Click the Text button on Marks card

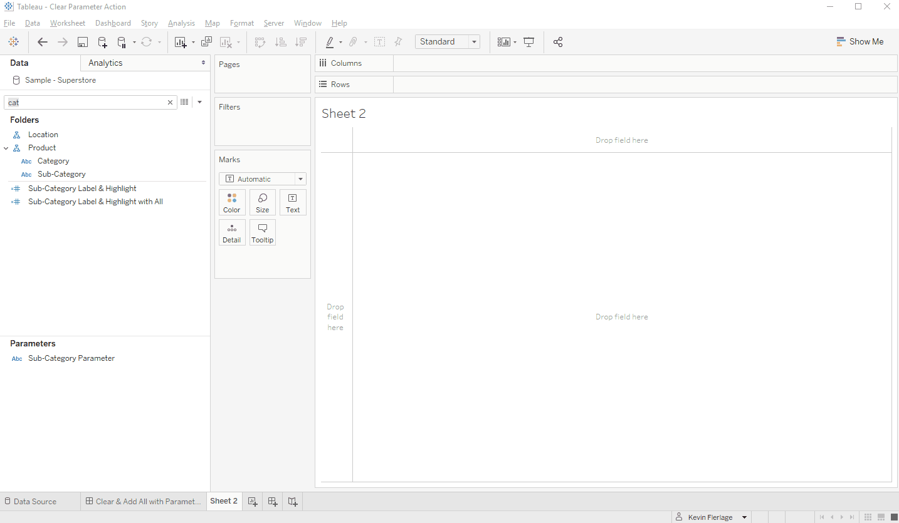coord(293,202)
